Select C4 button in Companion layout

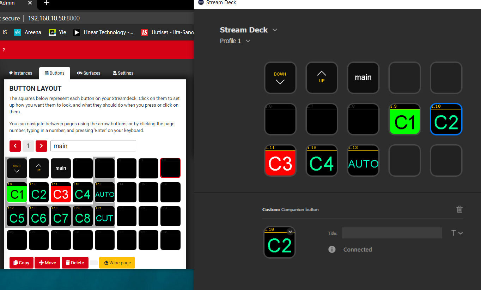(83, 192)
